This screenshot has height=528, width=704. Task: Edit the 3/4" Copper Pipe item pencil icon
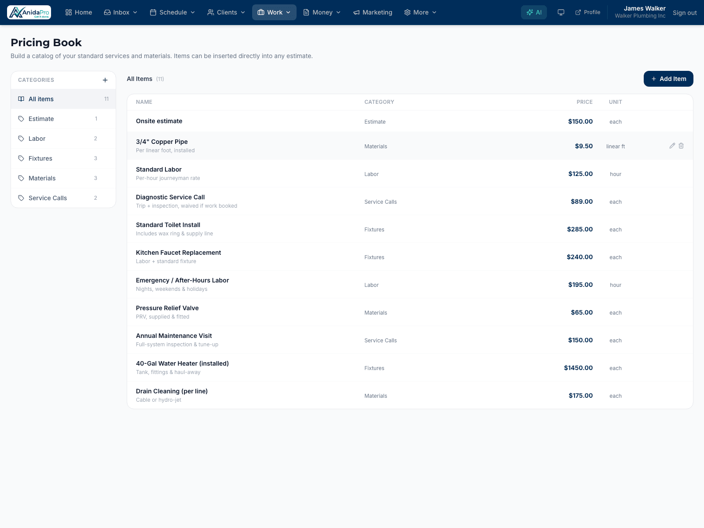click(x=672, y=146)
